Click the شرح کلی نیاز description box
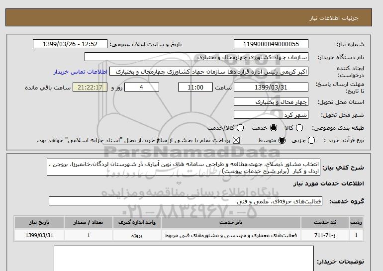This screenshot has height=271, width=383. coord(184,168)
